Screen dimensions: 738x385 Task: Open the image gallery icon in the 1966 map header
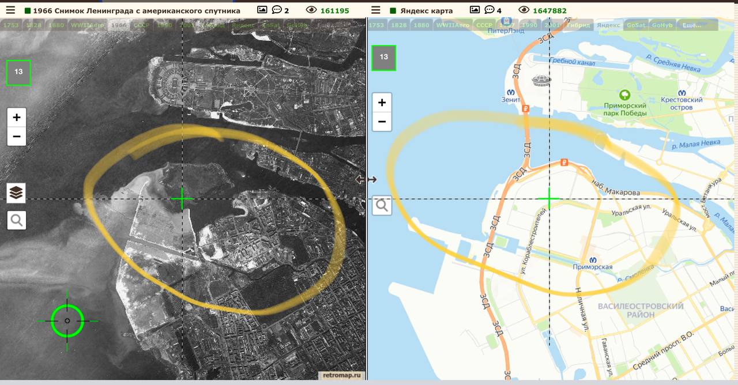[262, 10]
